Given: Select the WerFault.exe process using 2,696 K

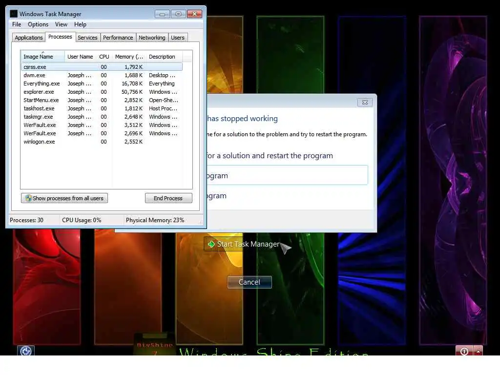Looking at the screenshot, I should [x=102, y=133].
